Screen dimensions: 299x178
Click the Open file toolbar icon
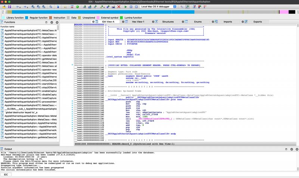point(4,7)
